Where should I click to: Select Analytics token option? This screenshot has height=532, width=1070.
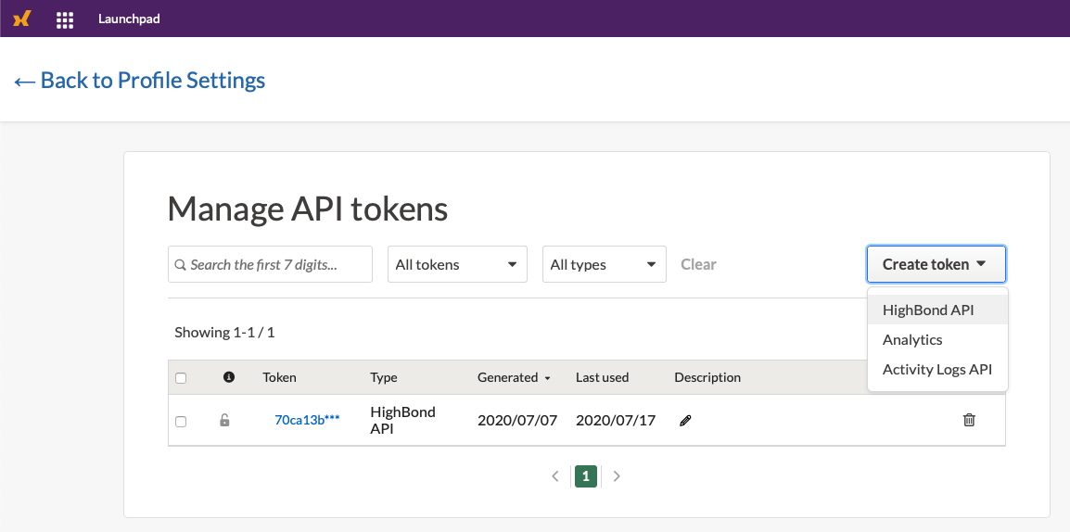pyautogui.click(x=912, y=340)
